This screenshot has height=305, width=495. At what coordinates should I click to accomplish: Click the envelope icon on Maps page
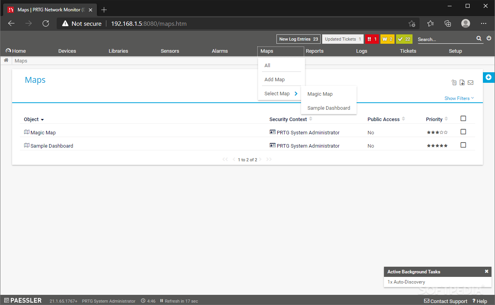point(470,82)
